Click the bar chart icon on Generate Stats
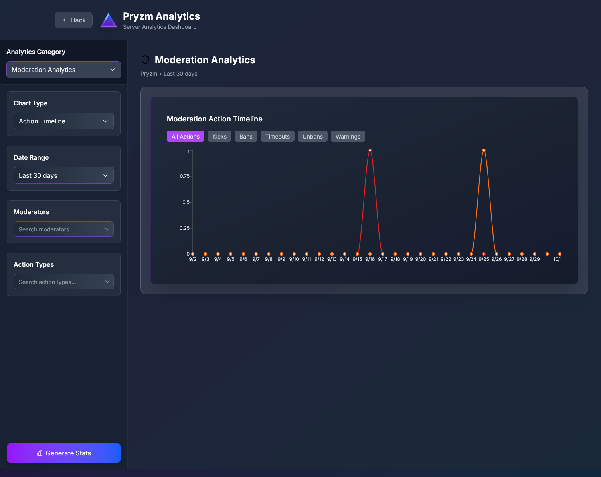Image resolution: width=601 pixels, height=477 pixels. pos(39,453)
